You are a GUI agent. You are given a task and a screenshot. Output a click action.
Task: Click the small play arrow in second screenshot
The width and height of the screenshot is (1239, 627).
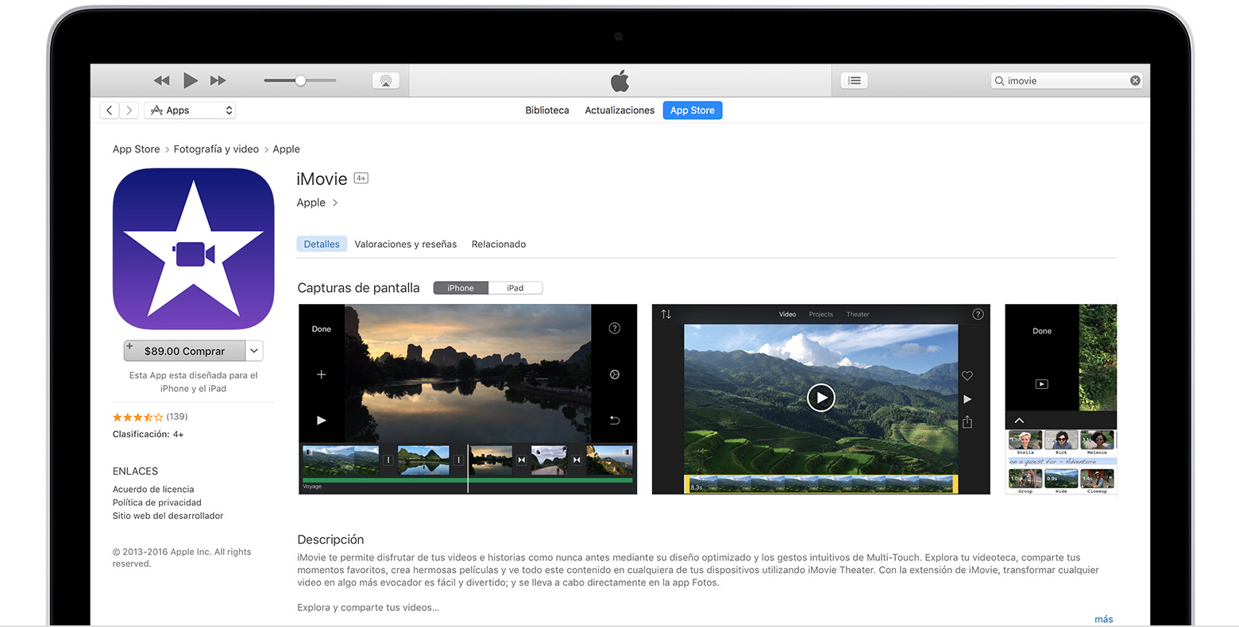click(x=967, y=399)
